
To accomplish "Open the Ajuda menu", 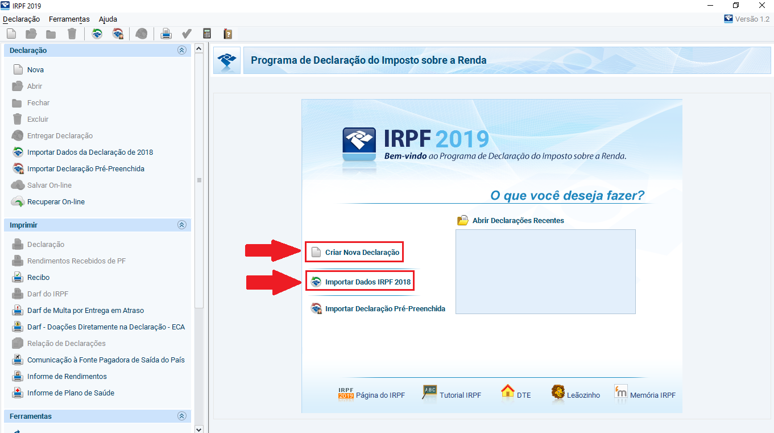I will 108,19.
